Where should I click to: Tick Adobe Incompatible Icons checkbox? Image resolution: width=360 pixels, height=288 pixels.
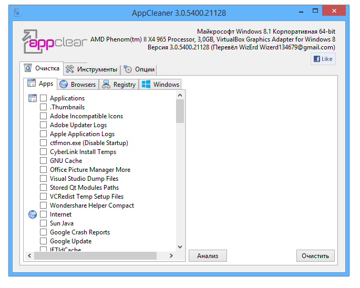pyautogui.click(x=44, y=116)
